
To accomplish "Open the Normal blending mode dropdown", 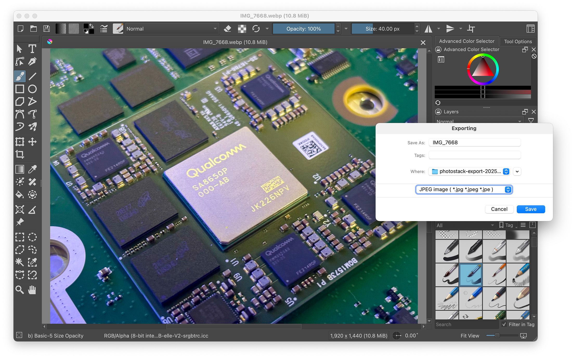I will (172, 29).
